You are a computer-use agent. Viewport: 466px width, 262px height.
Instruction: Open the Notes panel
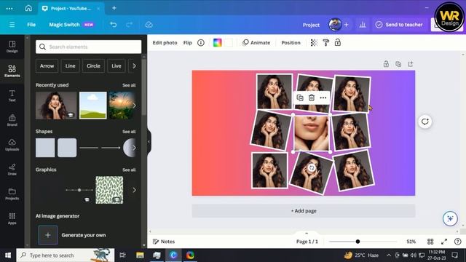[164, 242]
